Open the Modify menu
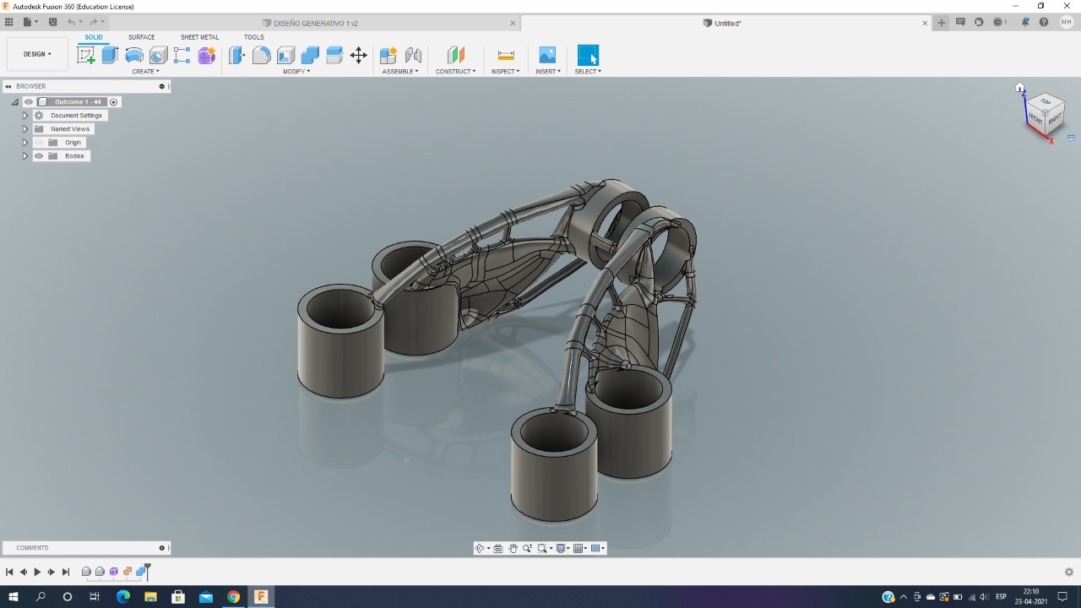This screenshot has width=1081, height=608. click(296, 72)
